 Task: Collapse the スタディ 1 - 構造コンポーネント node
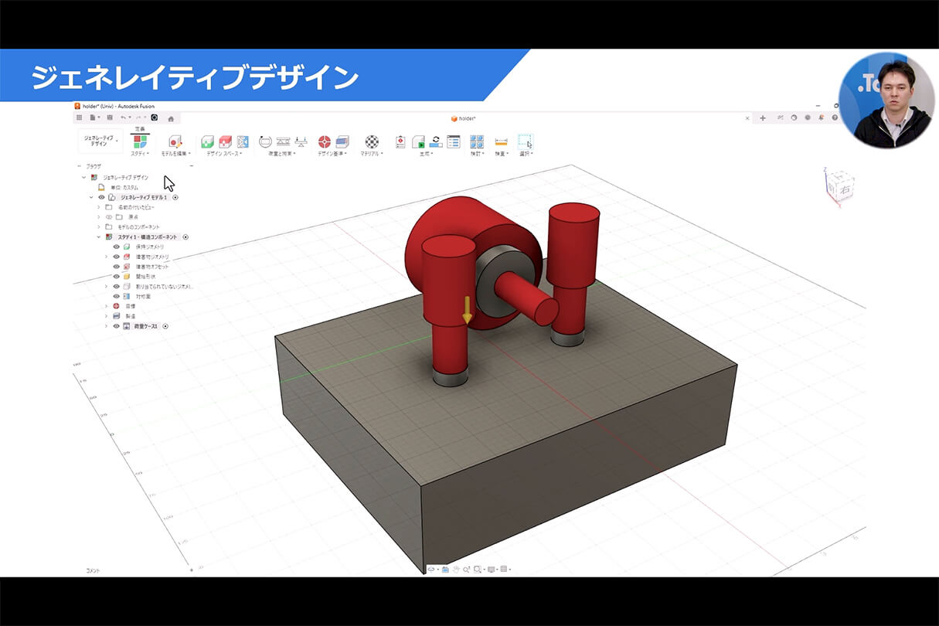tap(98, 237)
